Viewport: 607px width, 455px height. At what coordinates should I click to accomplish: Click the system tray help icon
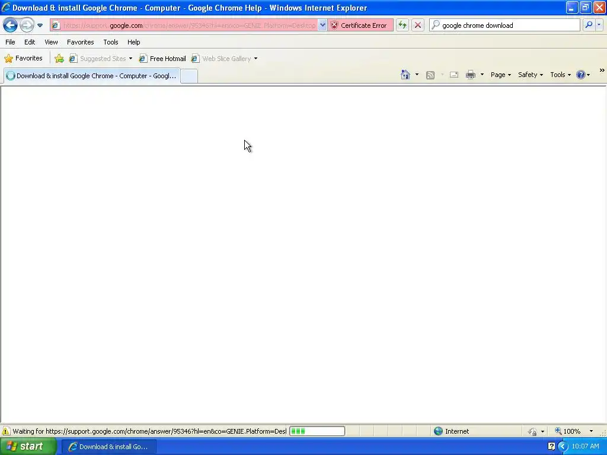click(x=552, y=447)
